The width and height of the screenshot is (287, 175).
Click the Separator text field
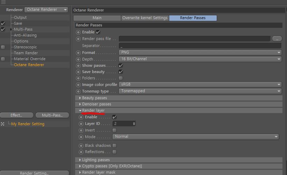click(200, 46)
